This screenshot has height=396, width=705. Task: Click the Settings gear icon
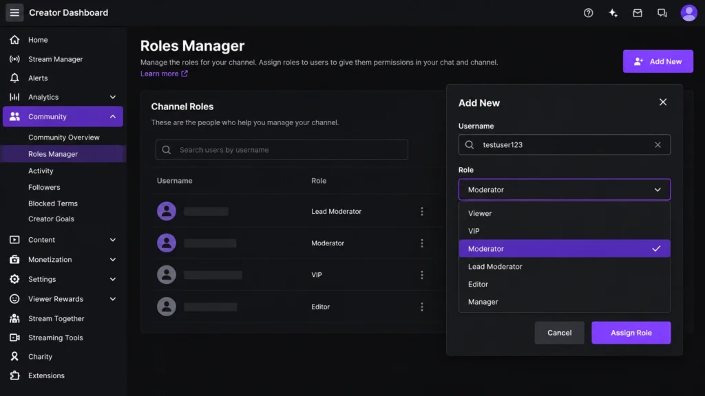[x=14, y=279]
